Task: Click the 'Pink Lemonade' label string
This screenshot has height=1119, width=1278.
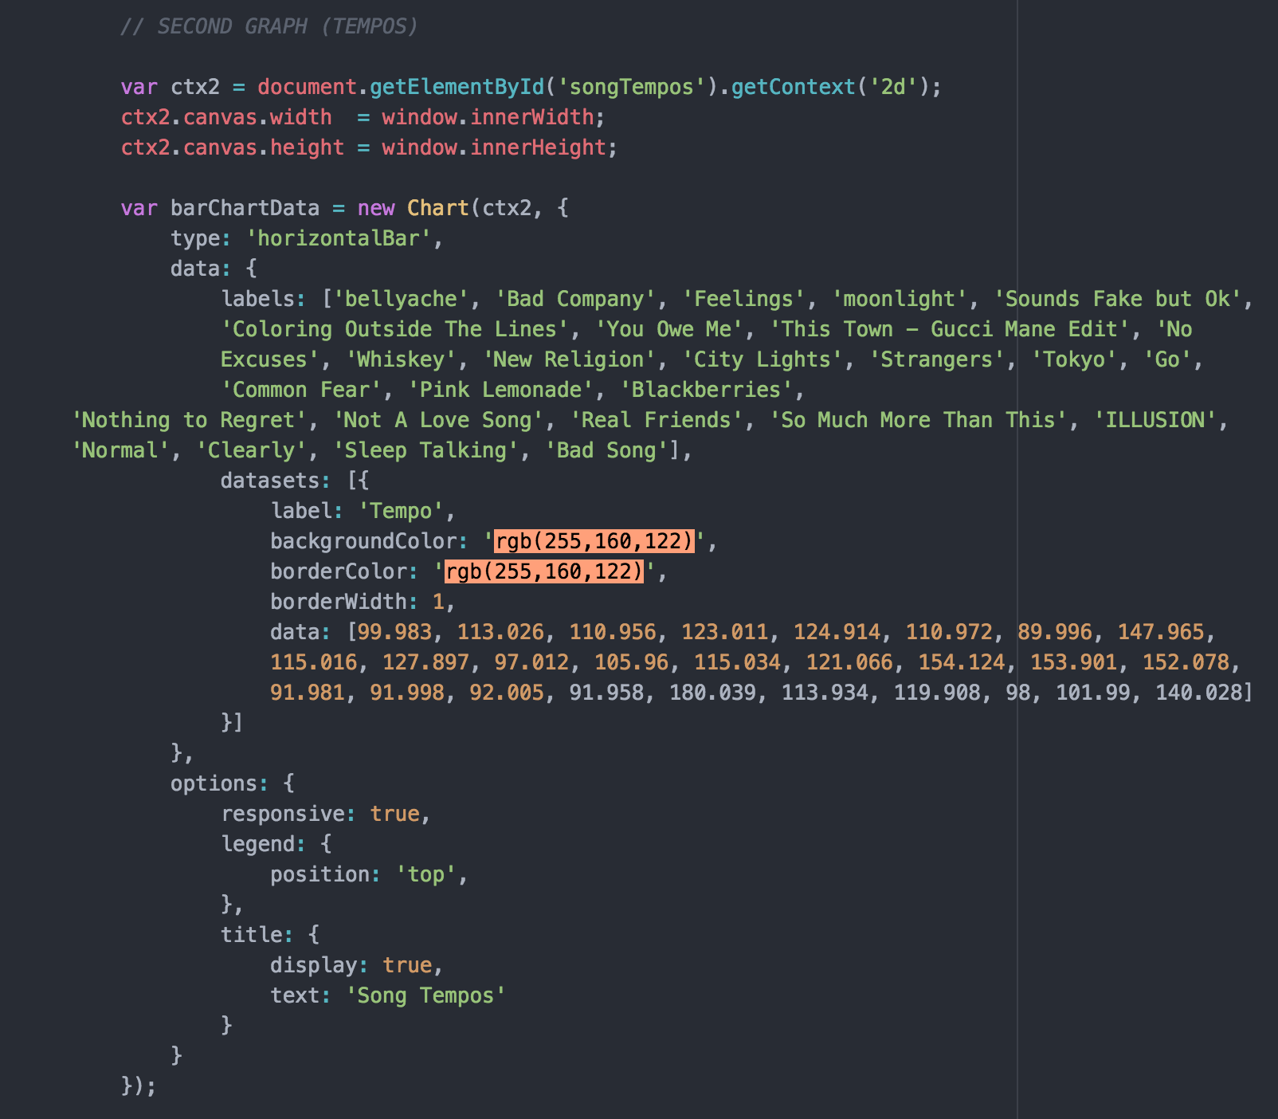Action: coord(500,390)
